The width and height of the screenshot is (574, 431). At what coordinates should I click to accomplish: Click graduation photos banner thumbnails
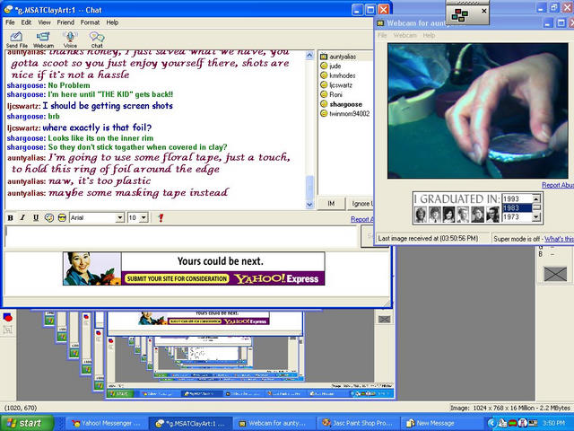(457, 215)
